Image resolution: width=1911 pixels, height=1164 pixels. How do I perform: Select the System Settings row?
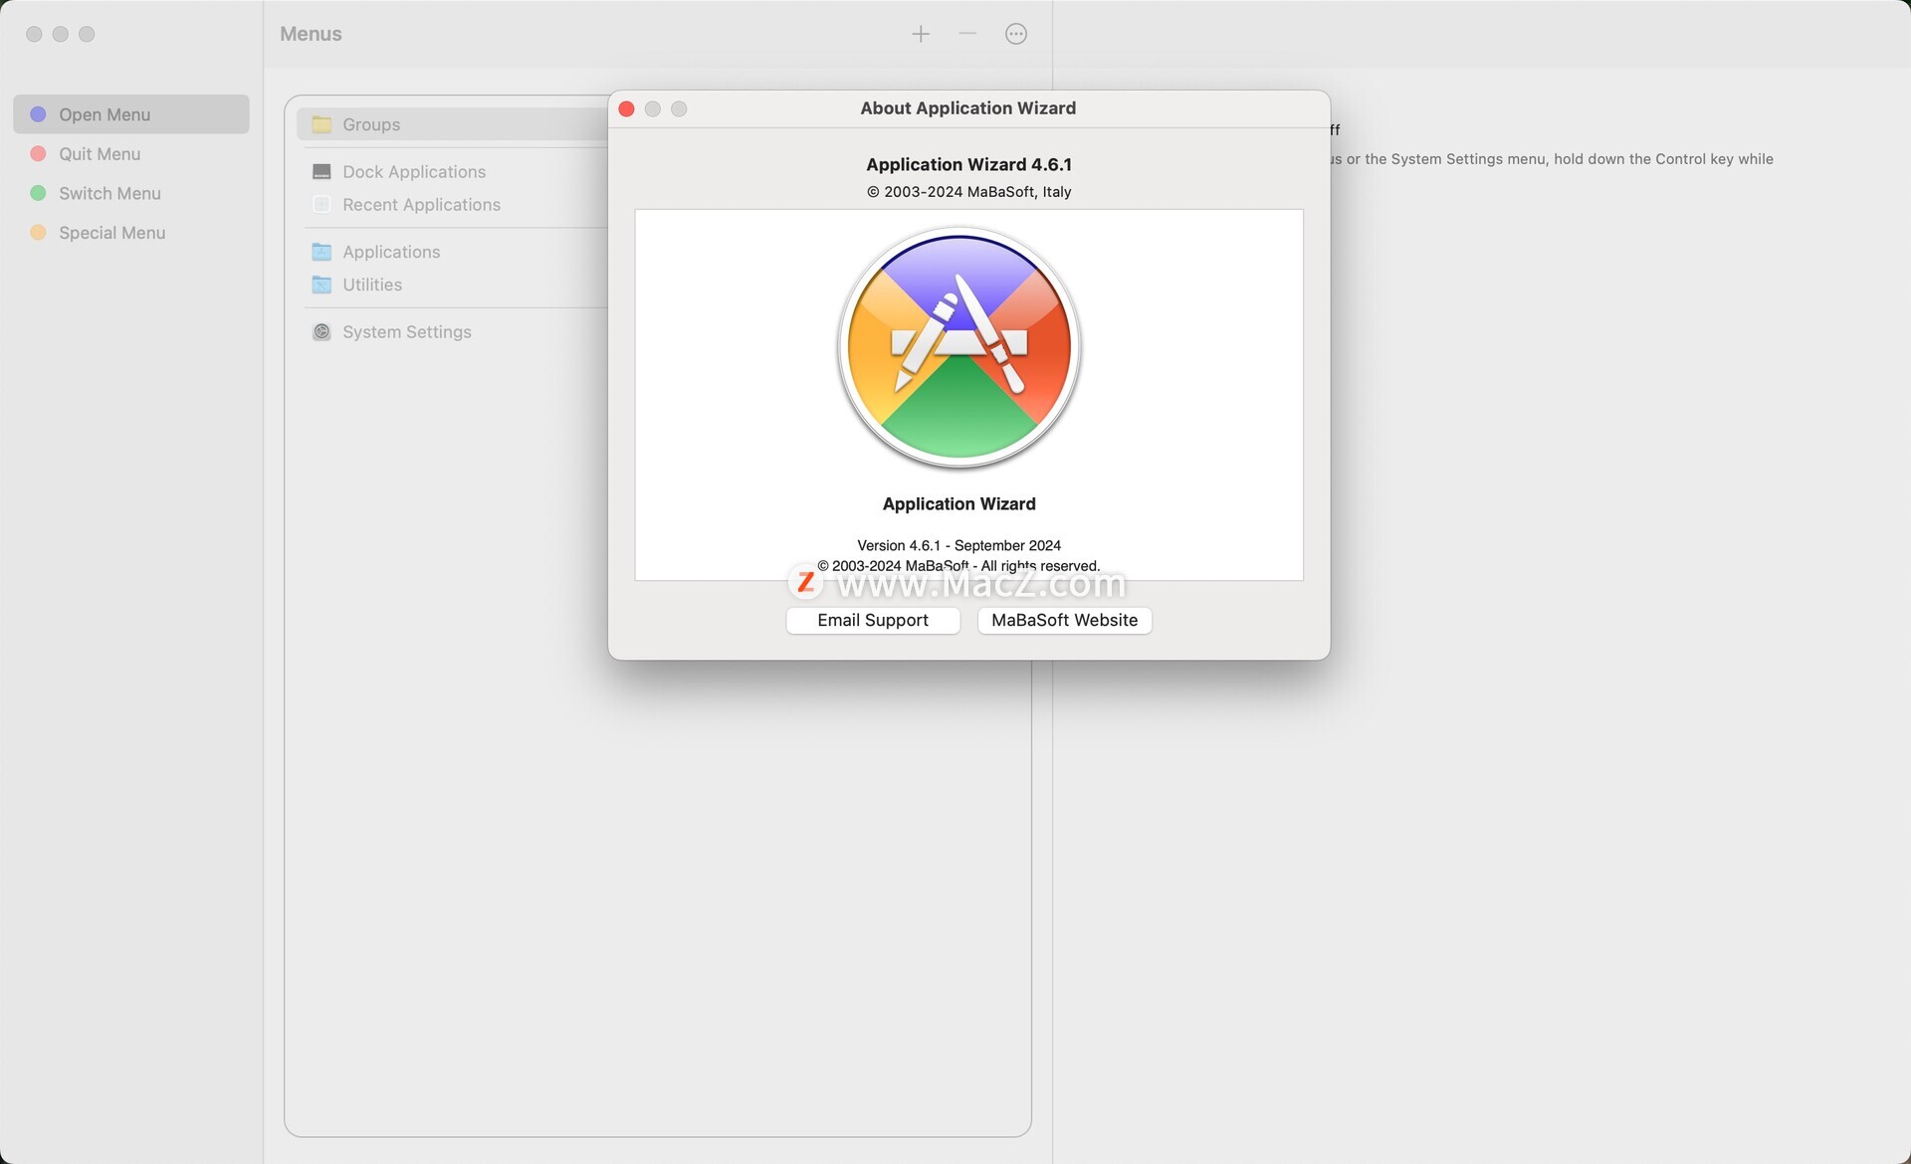453,332
